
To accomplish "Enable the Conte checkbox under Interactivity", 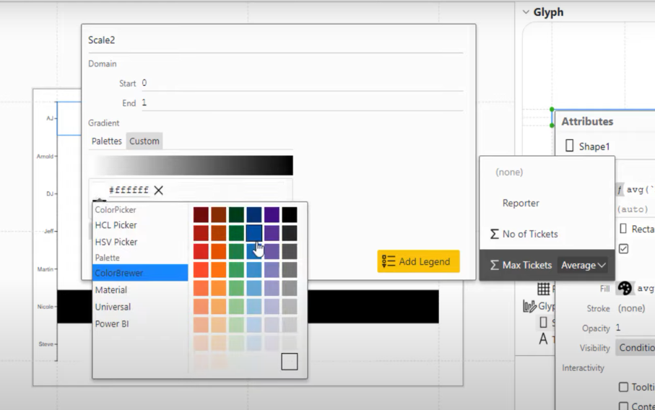I will 623,406.
